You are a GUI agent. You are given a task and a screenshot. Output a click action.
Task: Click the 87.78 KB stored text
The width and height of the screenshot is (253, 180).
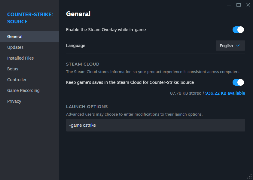point(186,93)
